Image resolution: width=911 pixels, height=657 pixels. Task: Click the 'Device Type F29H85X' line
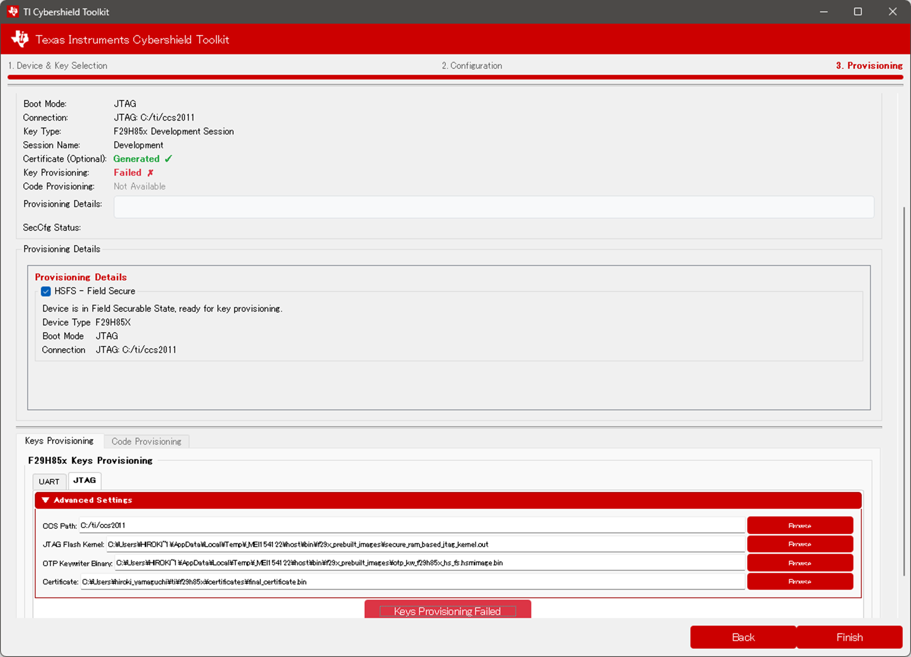pyautogui.click(x=86, y=322)
